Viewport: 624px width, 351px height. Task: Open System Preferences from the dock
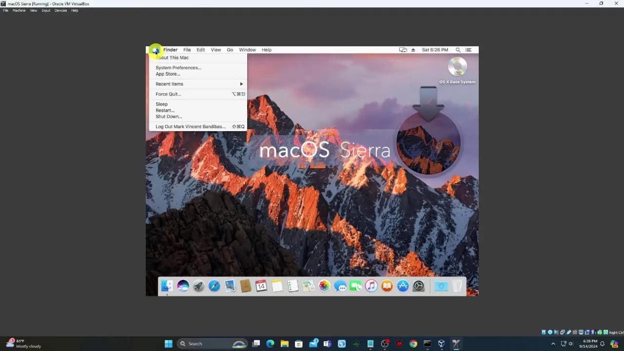pos(418,286)
